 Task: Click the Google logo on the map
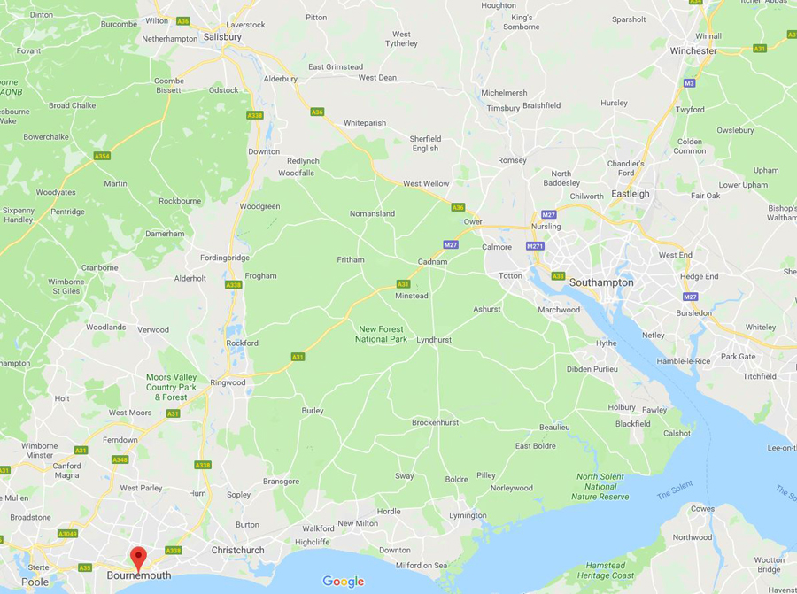pos(343,582)
